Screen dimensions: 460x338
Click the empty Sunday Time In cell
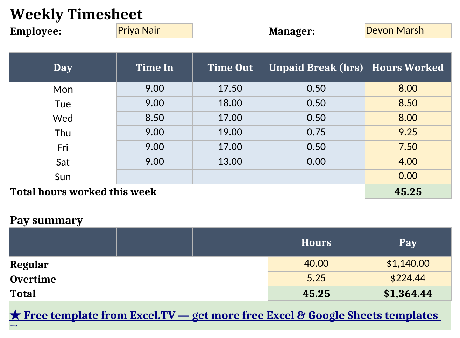(155, 177)
